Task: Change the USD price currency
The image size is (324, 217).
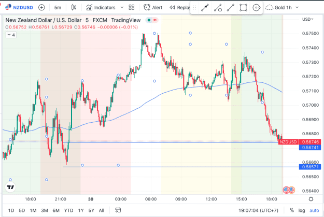Action: pos(308,19)
